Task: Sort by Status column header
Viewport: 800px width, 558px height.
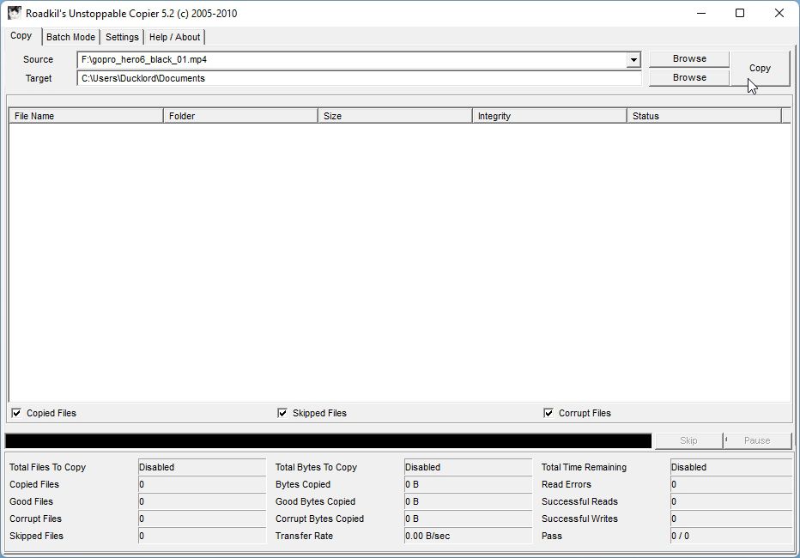Action: pyautogui.click(x=704, y=116)
